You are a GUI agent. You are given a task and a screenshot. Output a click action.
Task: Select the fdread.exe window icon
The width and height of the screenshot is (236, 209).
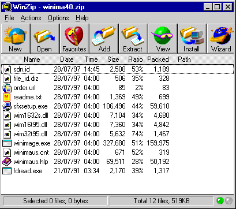7,171
